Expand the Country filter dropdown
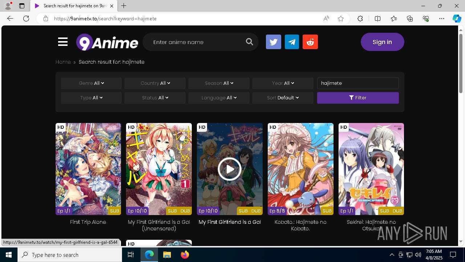This screenshot has height=262, width=465. coord(155,83)
